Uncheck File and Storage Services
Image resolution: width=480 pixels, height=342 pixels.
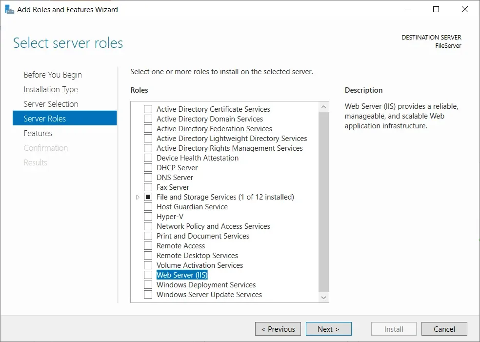click(148, 197)
